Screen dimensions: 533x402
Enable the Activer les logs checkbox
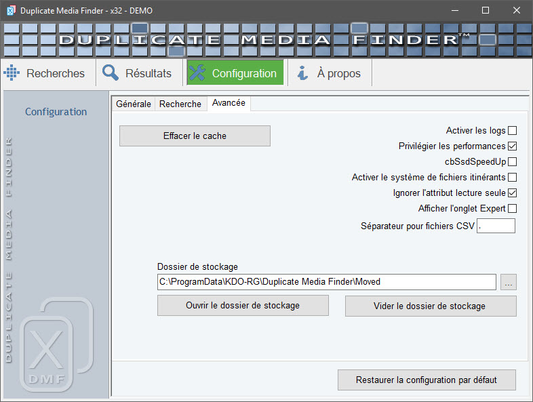(512, 130)
